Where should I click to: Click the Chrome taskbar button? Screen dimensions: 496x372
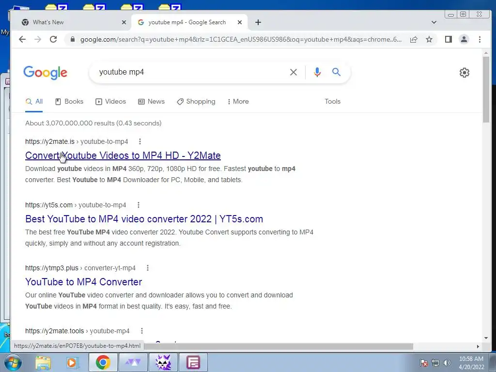[x=103, y=362]
